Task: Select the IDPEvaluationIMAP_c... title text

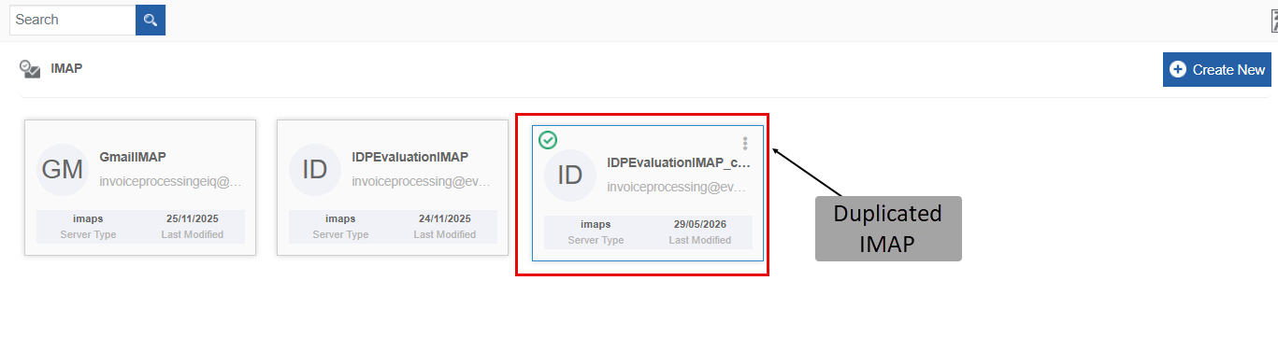Action: click(x=679, y=162)
